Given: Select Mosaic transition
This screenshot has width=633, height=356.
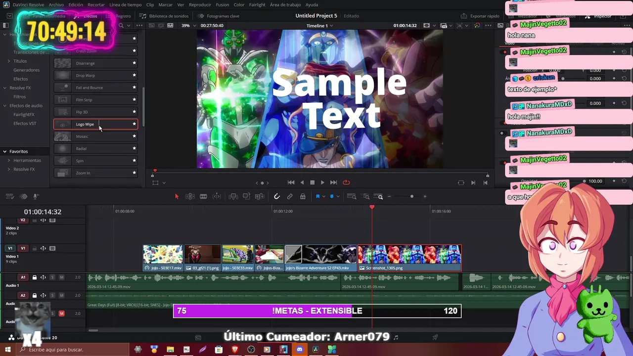Looking at the screenshot, I should click(95, 136).
